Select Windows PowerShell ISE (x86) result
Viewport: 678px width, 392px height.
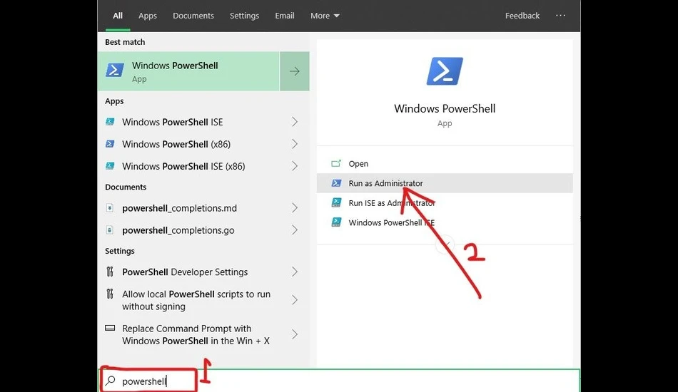click(203, 166)
